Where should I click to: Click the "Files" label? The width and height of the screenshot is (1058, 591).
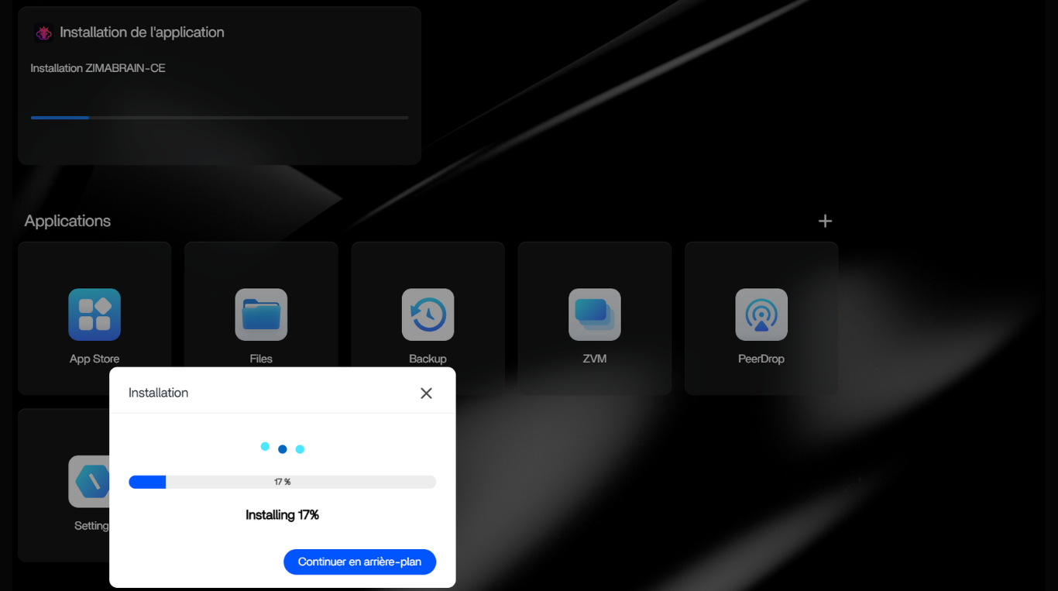point(261,359)
